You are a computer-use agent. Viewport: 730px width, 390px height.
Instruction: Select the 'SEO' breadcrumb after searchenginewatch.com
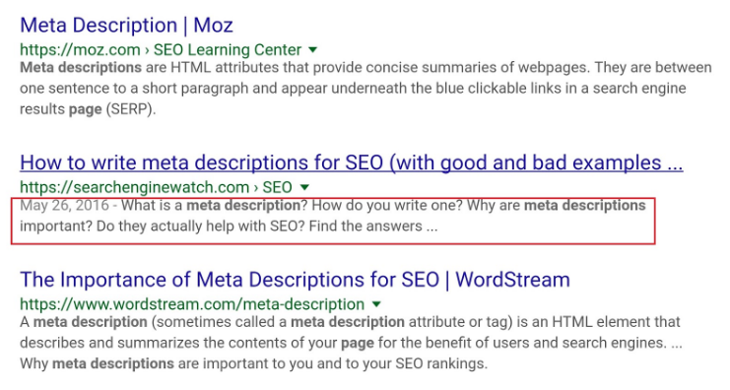pyautogui.click(x=277, y=187)
